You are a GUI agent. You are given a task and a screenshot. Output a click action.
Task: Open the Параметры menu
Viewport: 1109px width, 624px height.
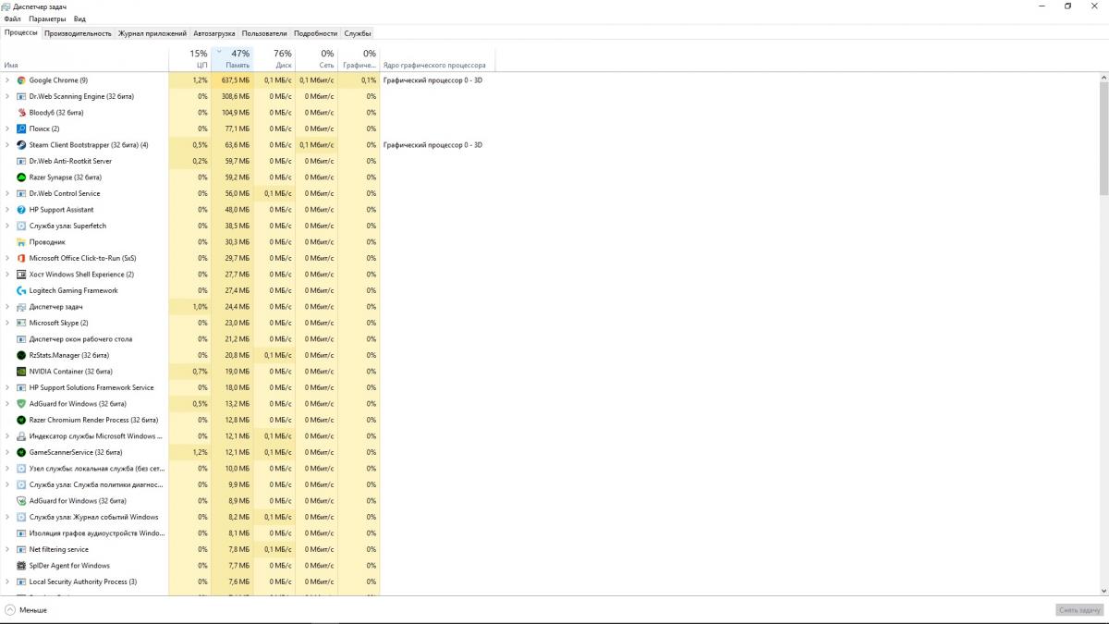47,18
